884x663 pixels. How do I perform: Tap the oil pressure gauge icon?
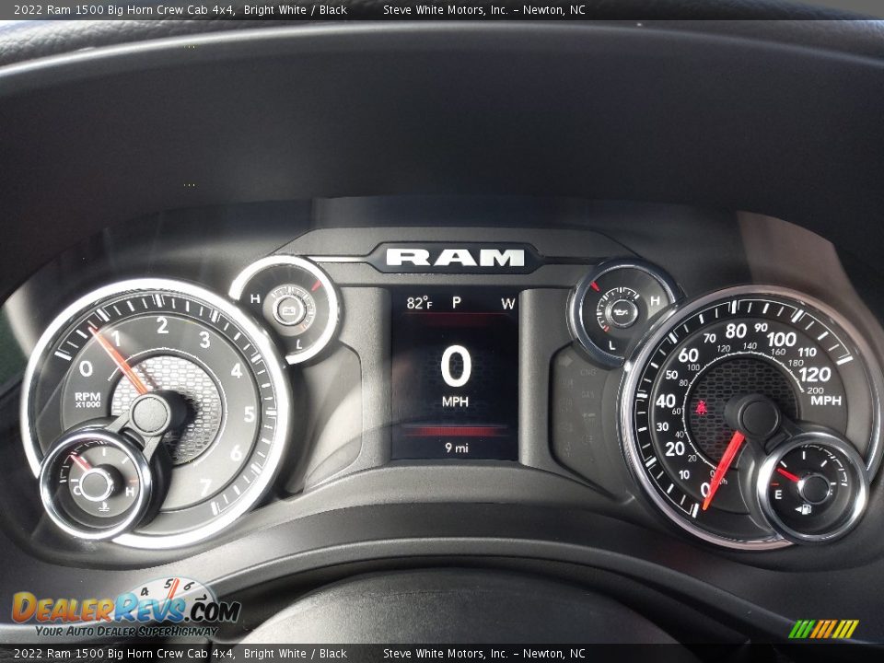[x=621, y=310]
